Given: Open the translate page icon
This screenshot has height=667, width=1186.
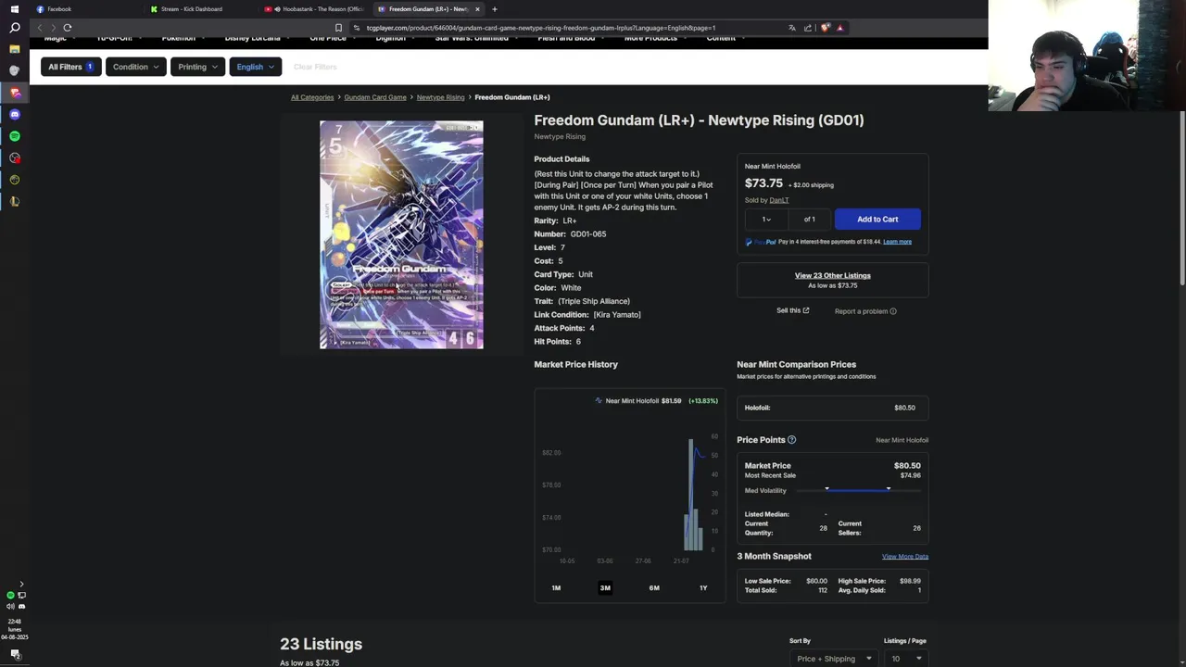Looking at the screenshot, I should click(792, 28).
